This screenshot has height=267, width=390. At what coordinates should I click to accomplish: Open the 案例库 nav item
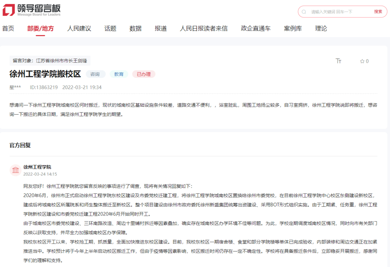point(293,29)
